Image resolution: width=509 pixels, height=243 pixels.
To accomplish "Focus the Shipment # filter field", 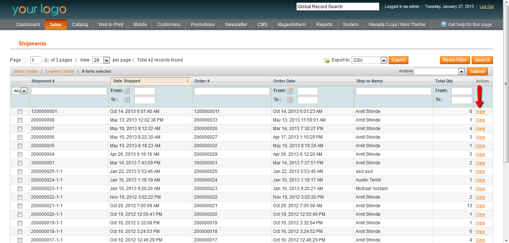I will pyautogui.click(x=69, y=91).
